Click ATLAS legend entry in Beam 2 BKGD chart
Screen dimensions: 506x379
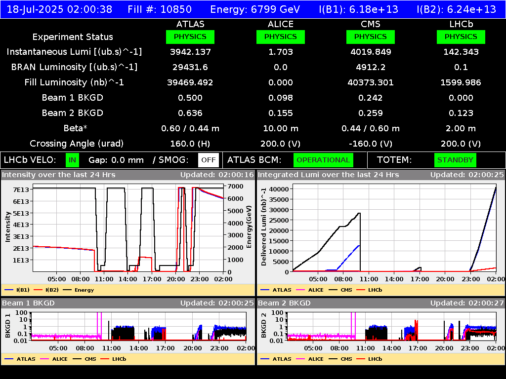click(276, 359)
